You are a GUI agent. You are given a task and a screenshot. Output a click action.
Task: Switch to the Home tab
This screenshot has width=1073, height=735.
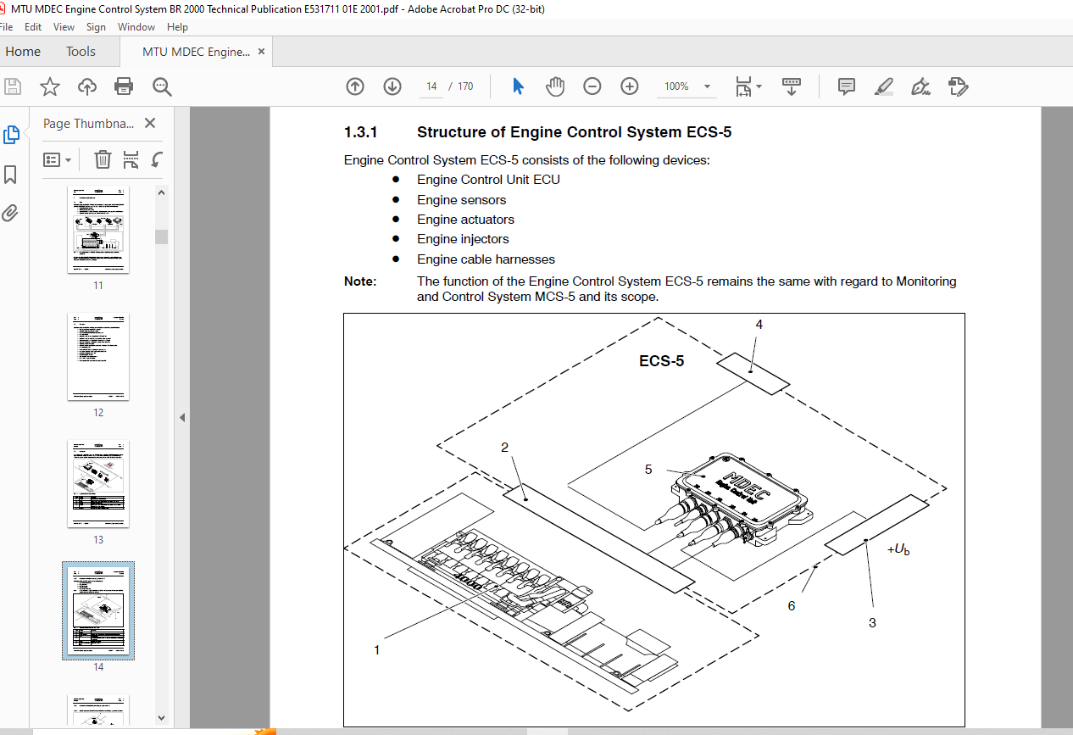coord(23,52)
